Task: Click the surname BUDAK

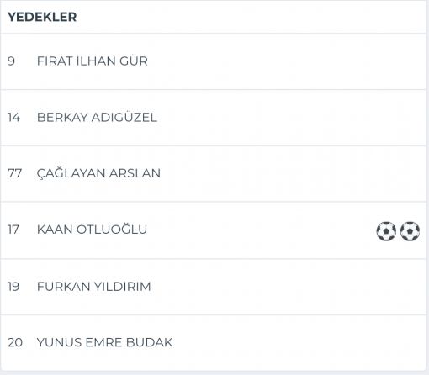Action: 149,342
